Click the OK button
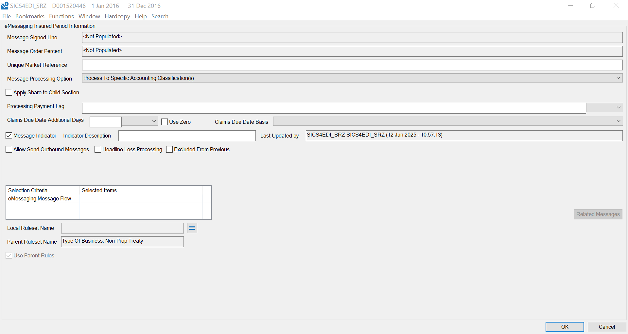The width and height of the screenshot is (628, 334). tap(565, 327)
